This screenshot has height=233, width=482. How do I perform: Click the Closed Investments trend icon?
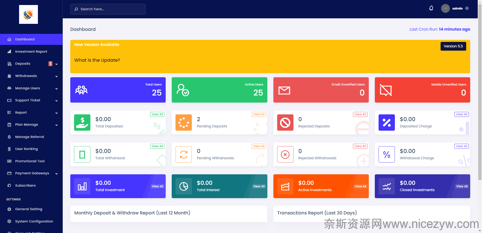(387, 186)
